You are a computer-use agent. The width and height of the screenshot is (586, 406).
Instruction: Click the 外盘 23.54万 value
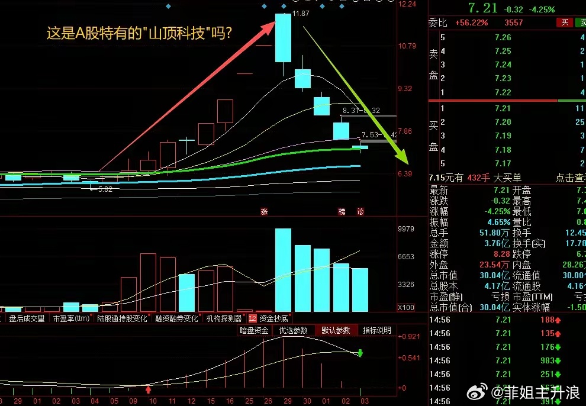[495, 265]
